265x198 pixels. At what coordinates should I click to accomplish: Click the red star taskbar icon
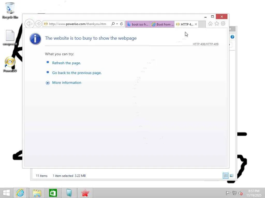click(85, 193)
